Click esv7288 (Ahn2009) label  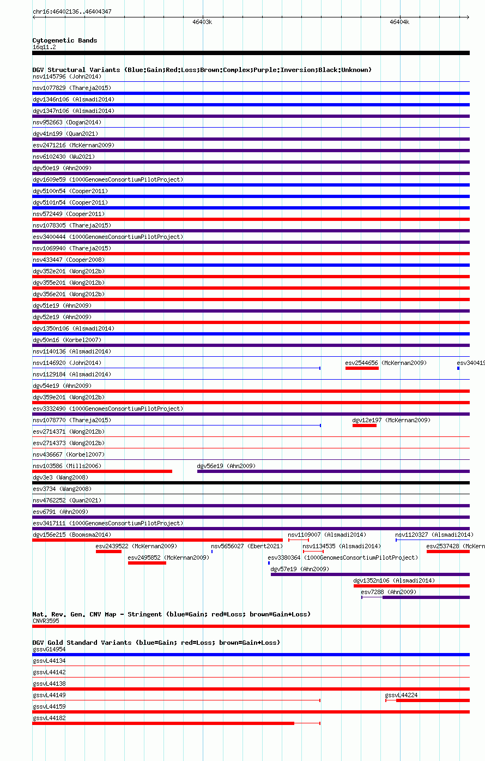click(389, 592)
